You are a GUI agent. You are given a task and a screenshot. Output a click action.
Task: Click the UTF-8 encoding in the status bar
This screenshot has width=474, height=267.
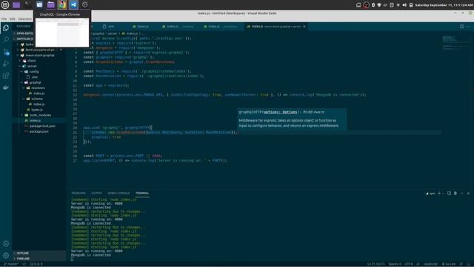click(409, 264)
